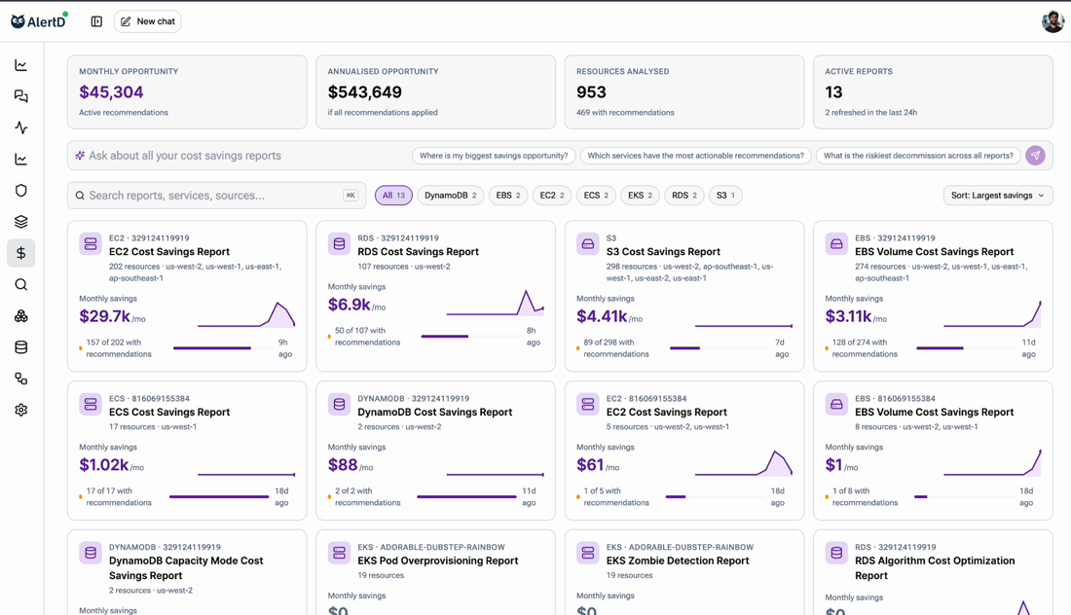Click the EC2 816069155384 report icon

587,404
